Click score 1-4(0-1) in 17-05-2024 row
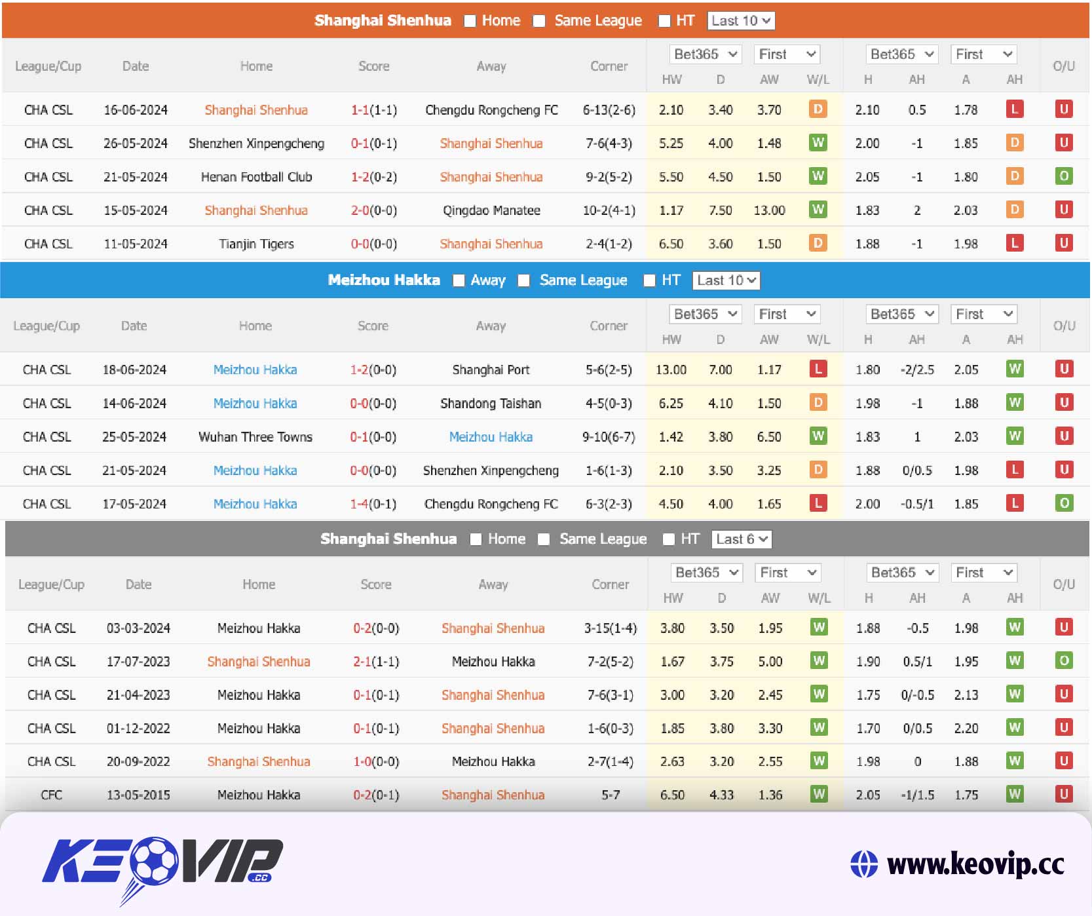 [373, 504]
